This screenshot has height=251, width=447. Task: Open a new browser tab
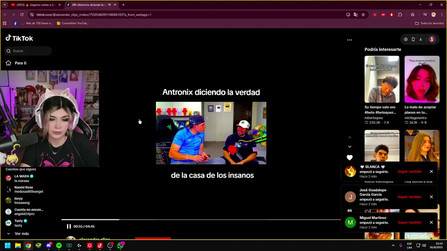(x=123, y=5)
